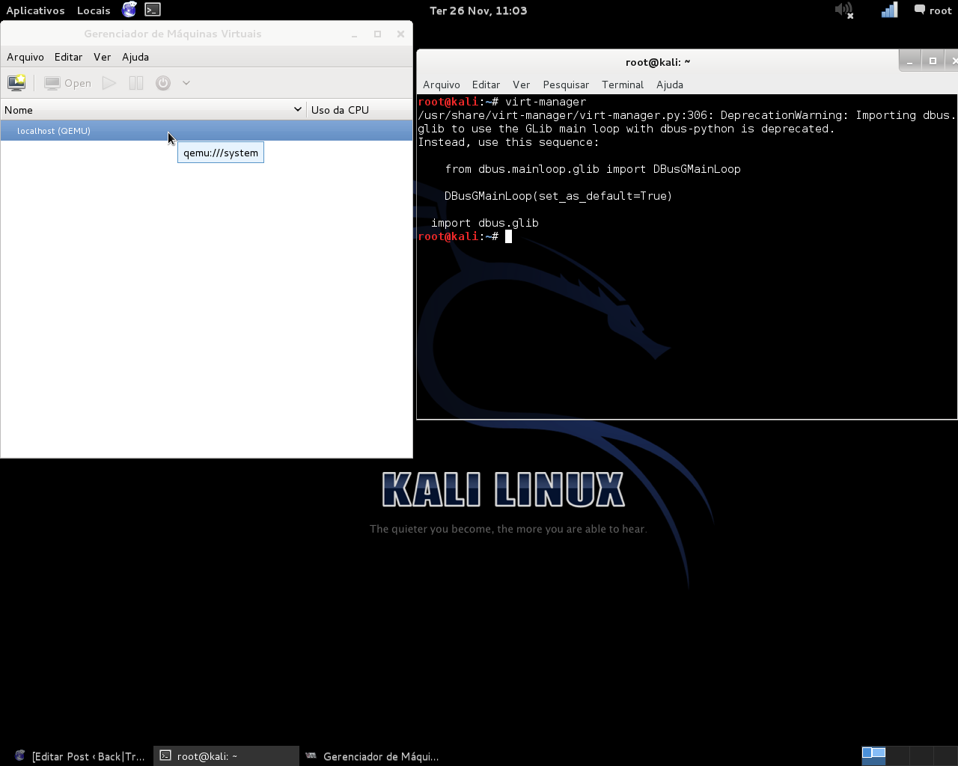
Task: Switch to first workspace in switcher
Action: (873, 756)
